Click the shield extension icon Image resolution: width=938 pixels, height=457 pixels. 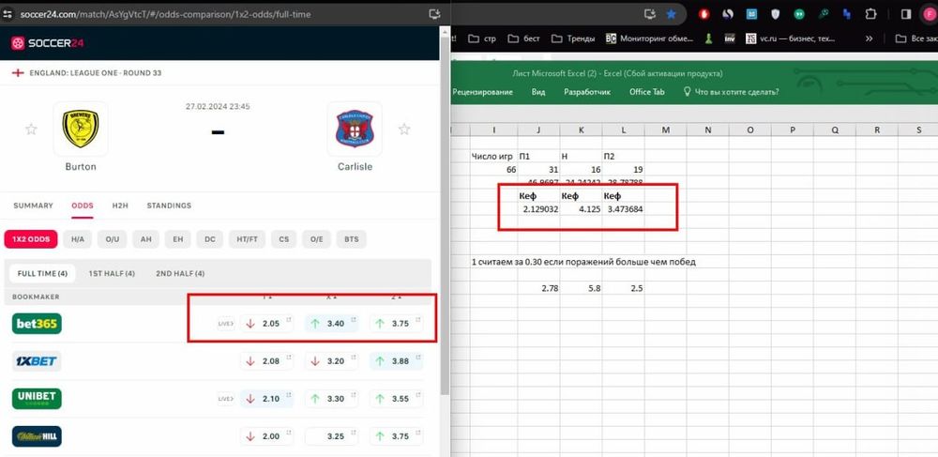coord(776,14)
